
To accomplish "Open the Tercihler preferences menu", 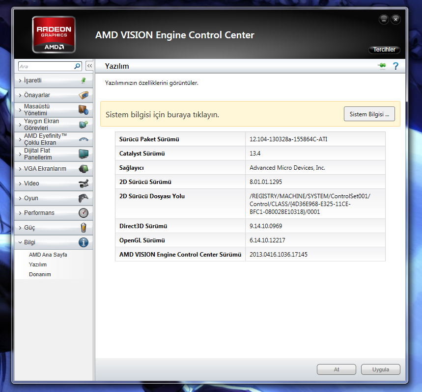I will (x=384, y=50).
